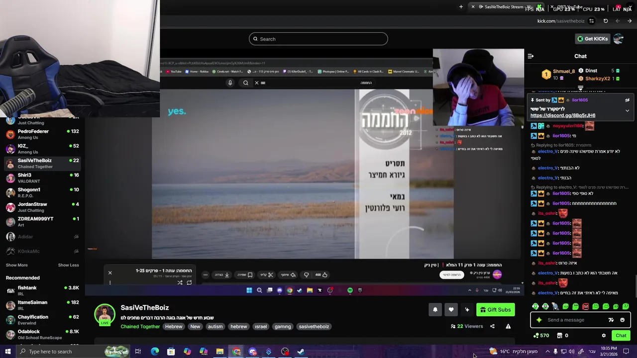This screenshot has width=637, height=358.
Task: Open recommended channel ItsmeSaiman
Action: tap(42, 305)
